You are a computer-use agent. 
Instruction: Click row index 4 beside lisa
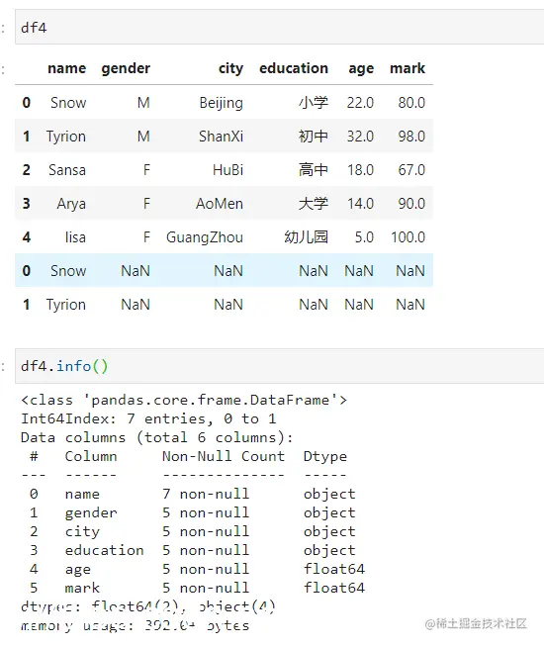27,237
